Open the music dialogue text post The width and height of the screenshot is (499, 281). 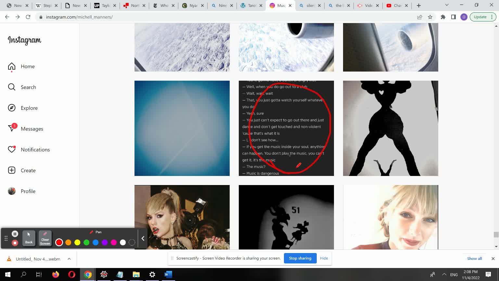[x=286, y=128]
